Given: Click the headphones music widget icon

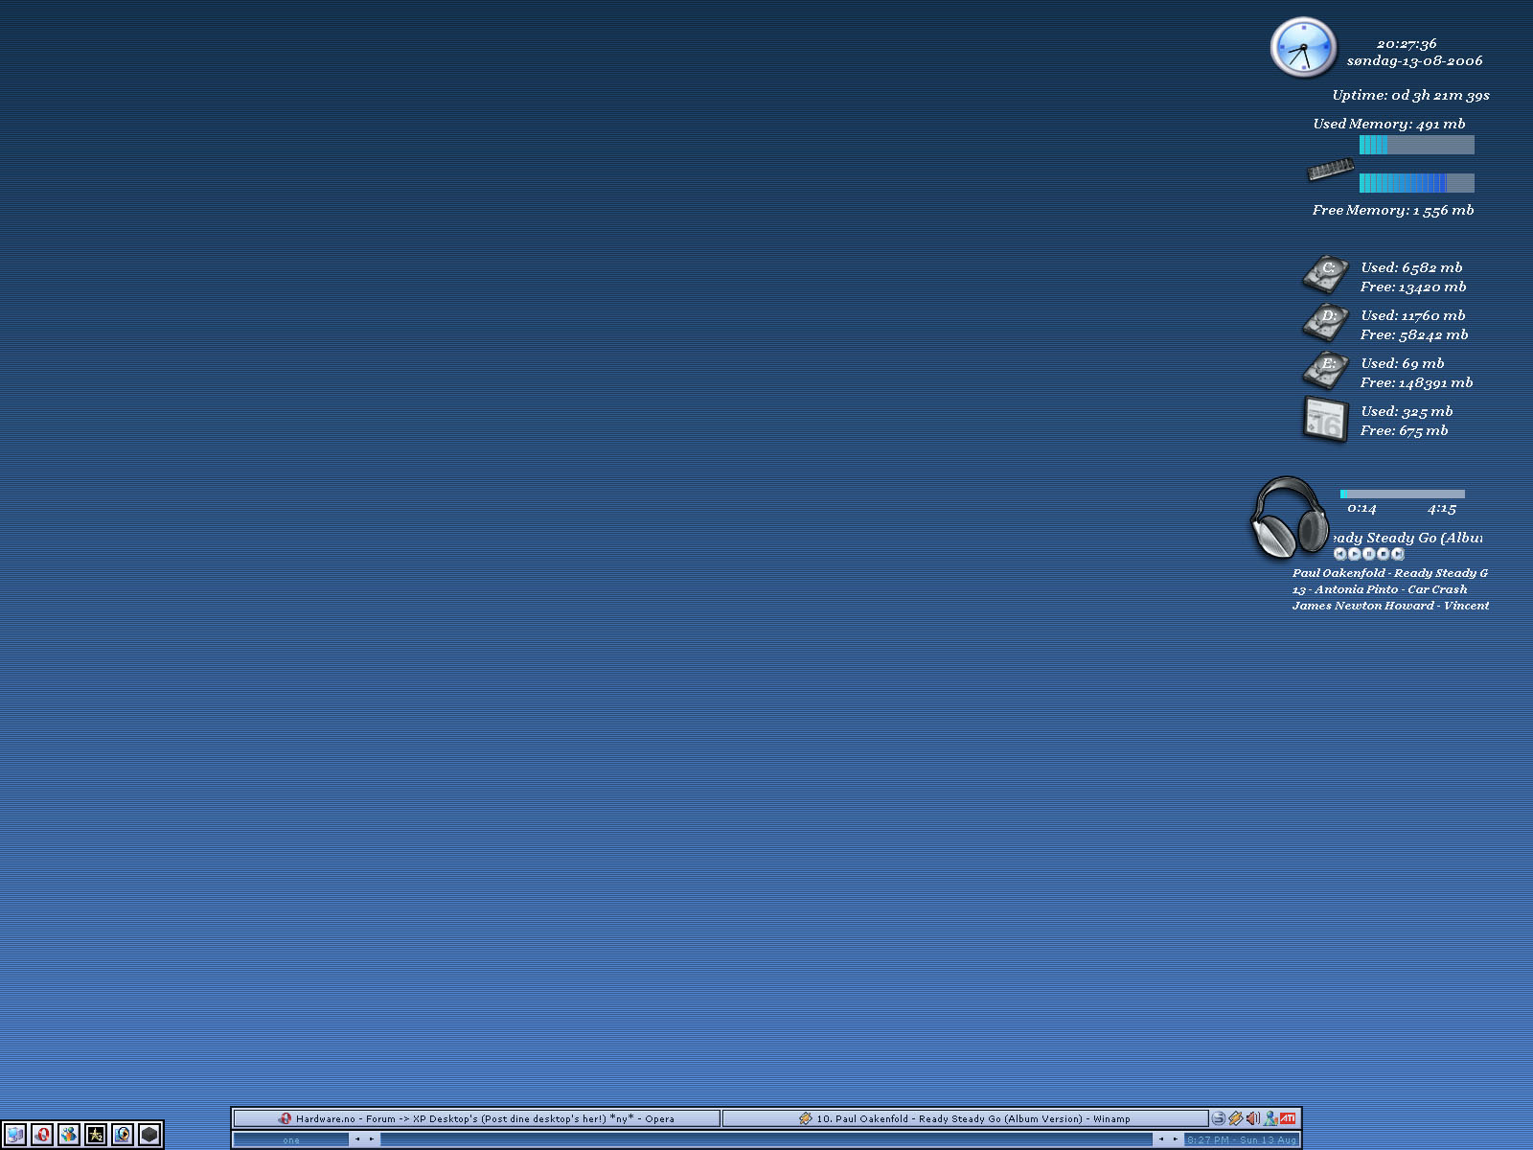Looking at the screenshot, I should click(x=1289, y=518).
